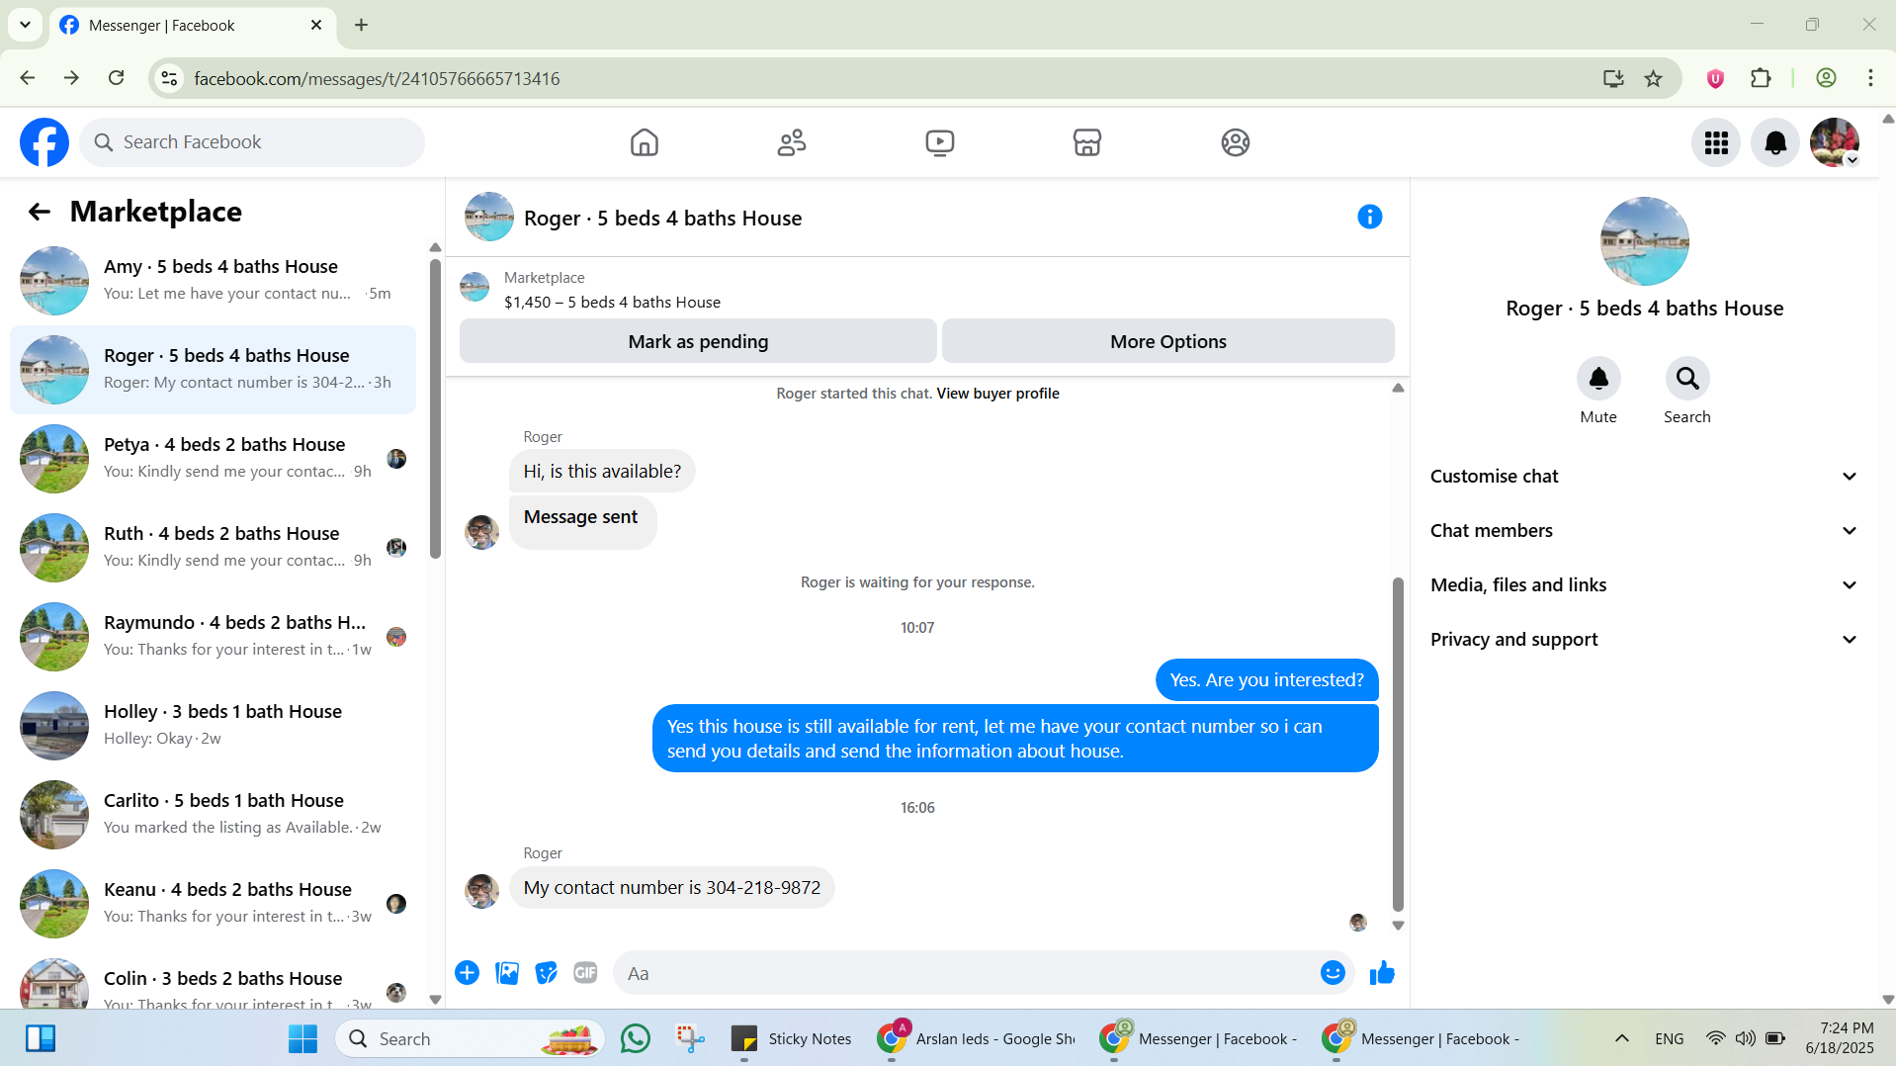1896x1066 pixels.
Task: Expand Media, files and links section
Action: pyautogui.click(x=1644, y=585)
